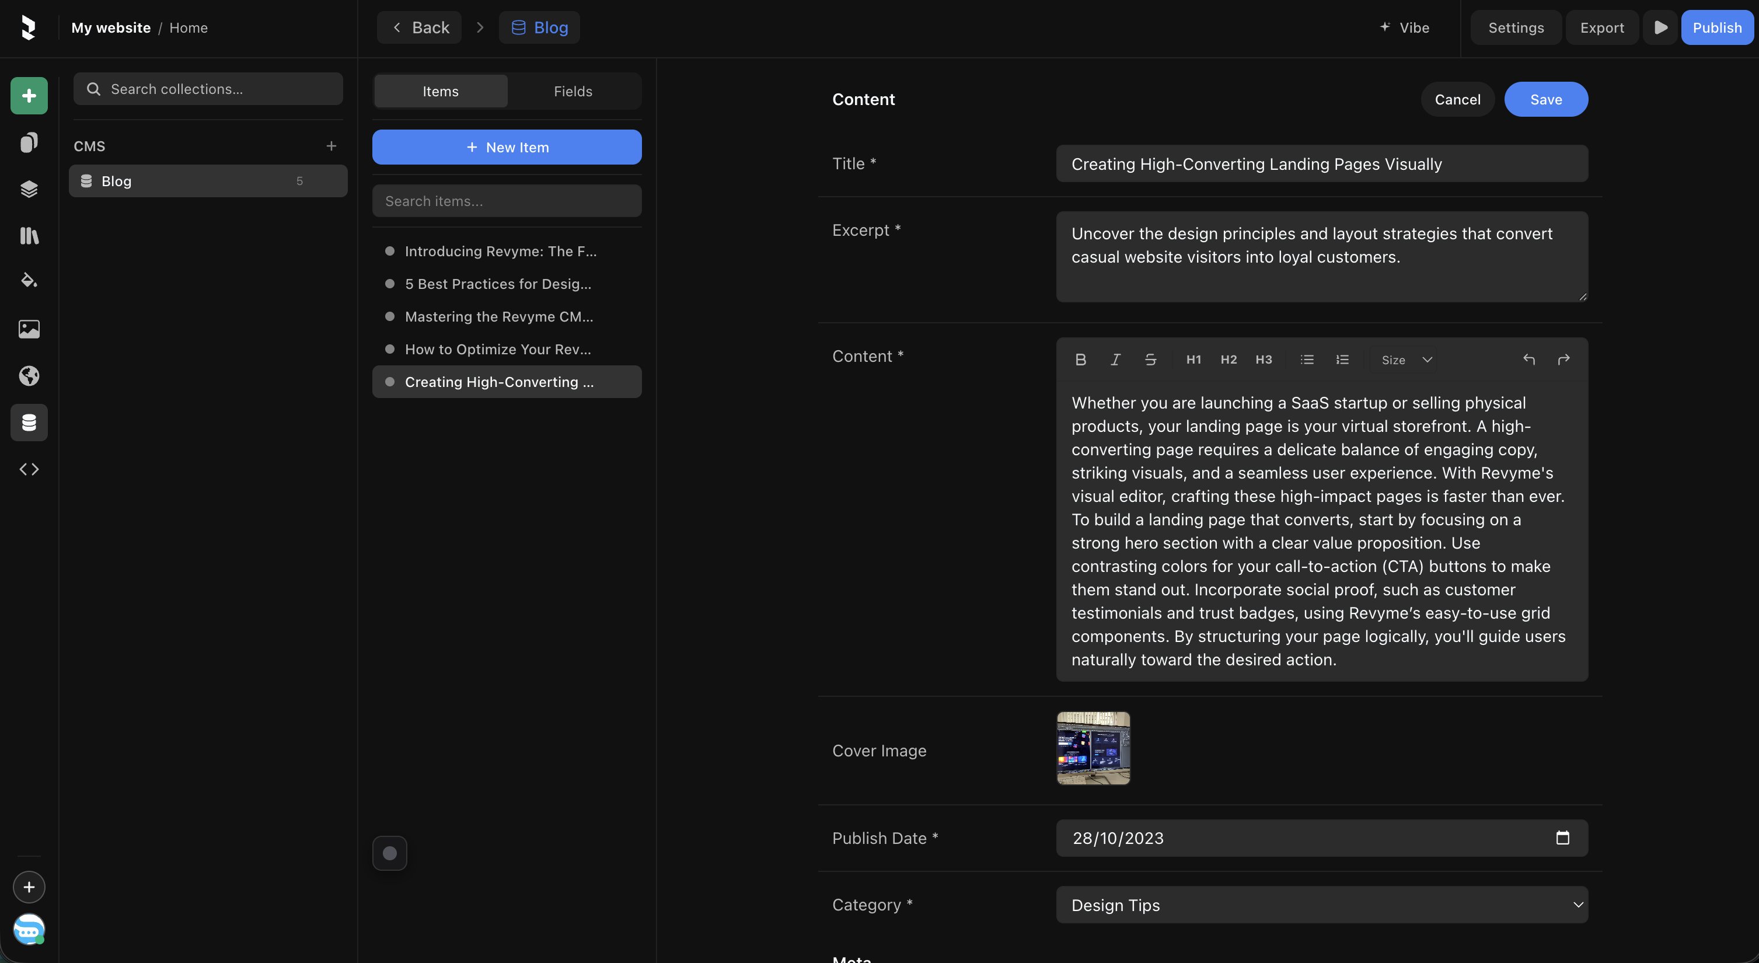Open Mastering the Revyme CMS item
The image size is (1759, 963).
point(507,317)
